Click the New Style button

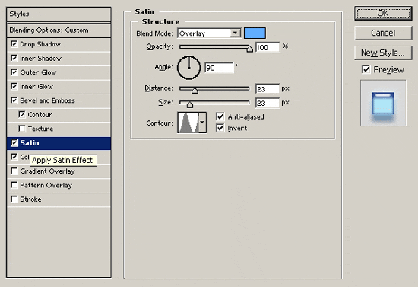[x=383, y=53]
